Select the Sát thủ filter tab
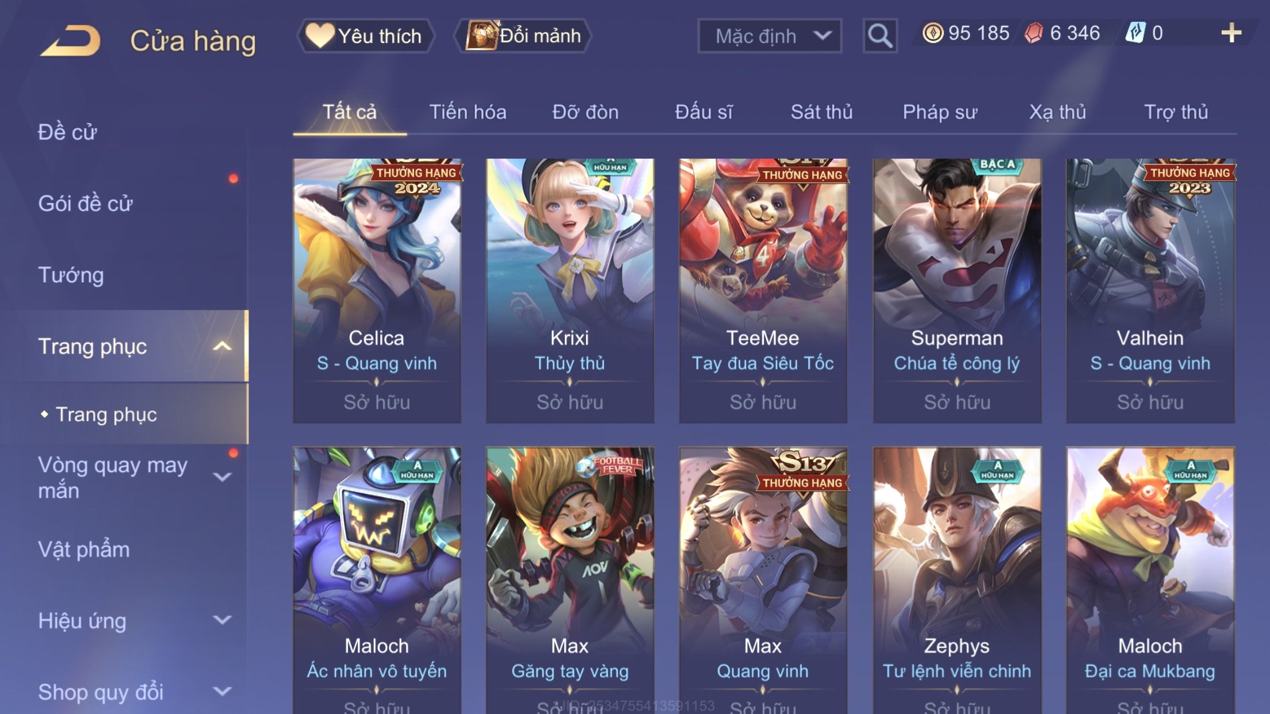 coord(821,112)
